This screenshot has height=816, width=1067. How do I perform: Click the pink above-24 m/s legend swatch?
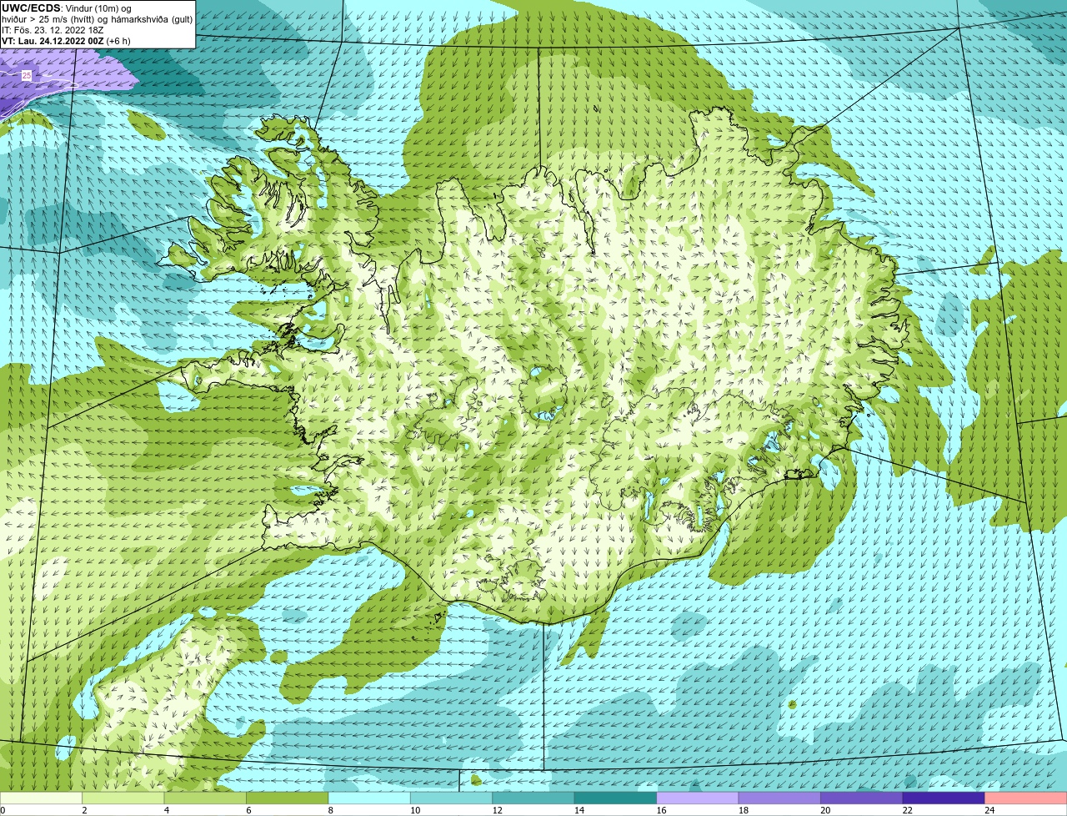pyautogui.click(x=1025, y=798)
